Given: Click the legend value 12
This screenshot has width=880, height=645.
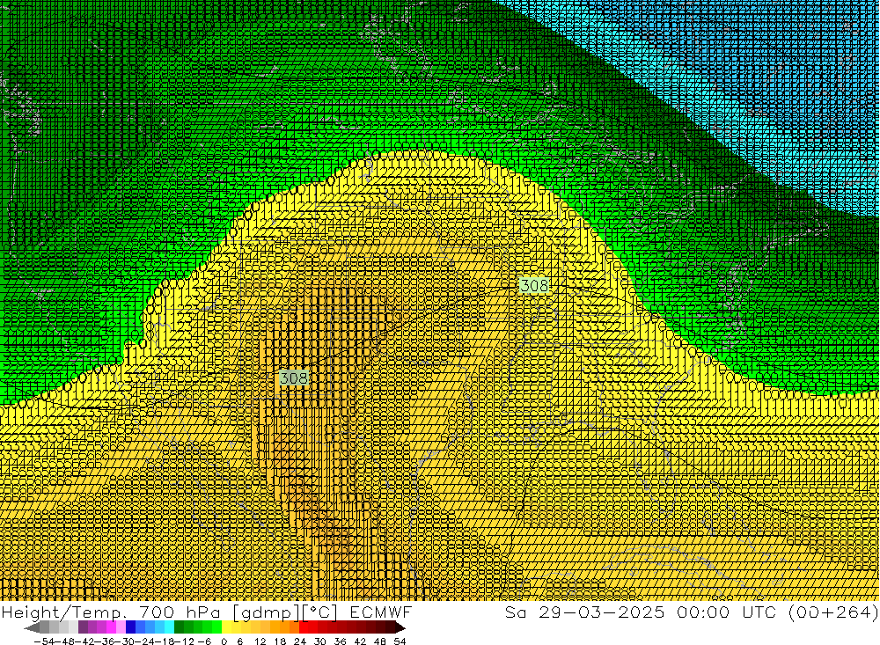Looking at the screenshot, I should [260, 641].
